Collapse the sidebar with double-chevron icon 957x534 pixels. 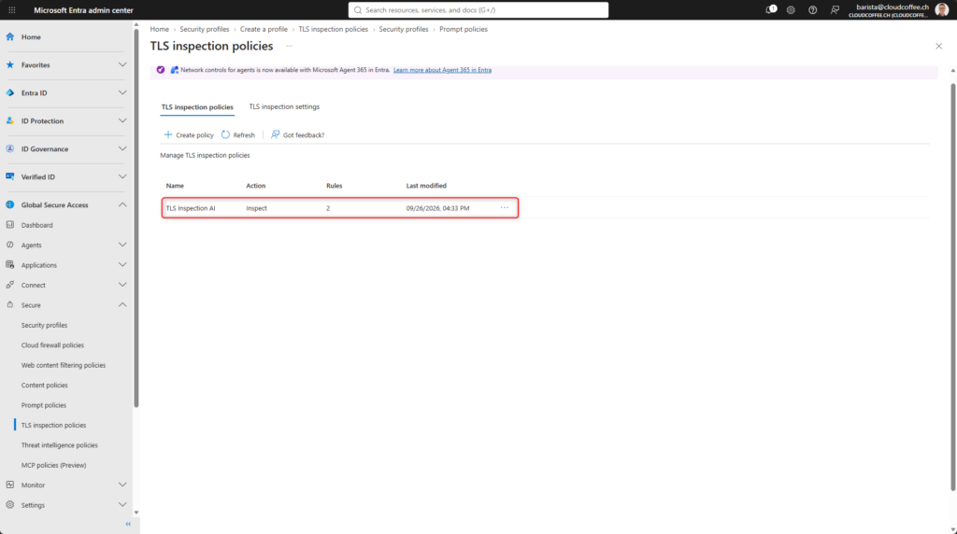[x=128, y=525]
